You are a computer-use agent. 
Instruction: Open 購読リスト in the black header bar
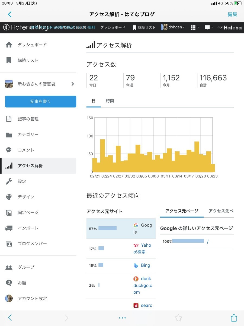(x=144, y=27)
